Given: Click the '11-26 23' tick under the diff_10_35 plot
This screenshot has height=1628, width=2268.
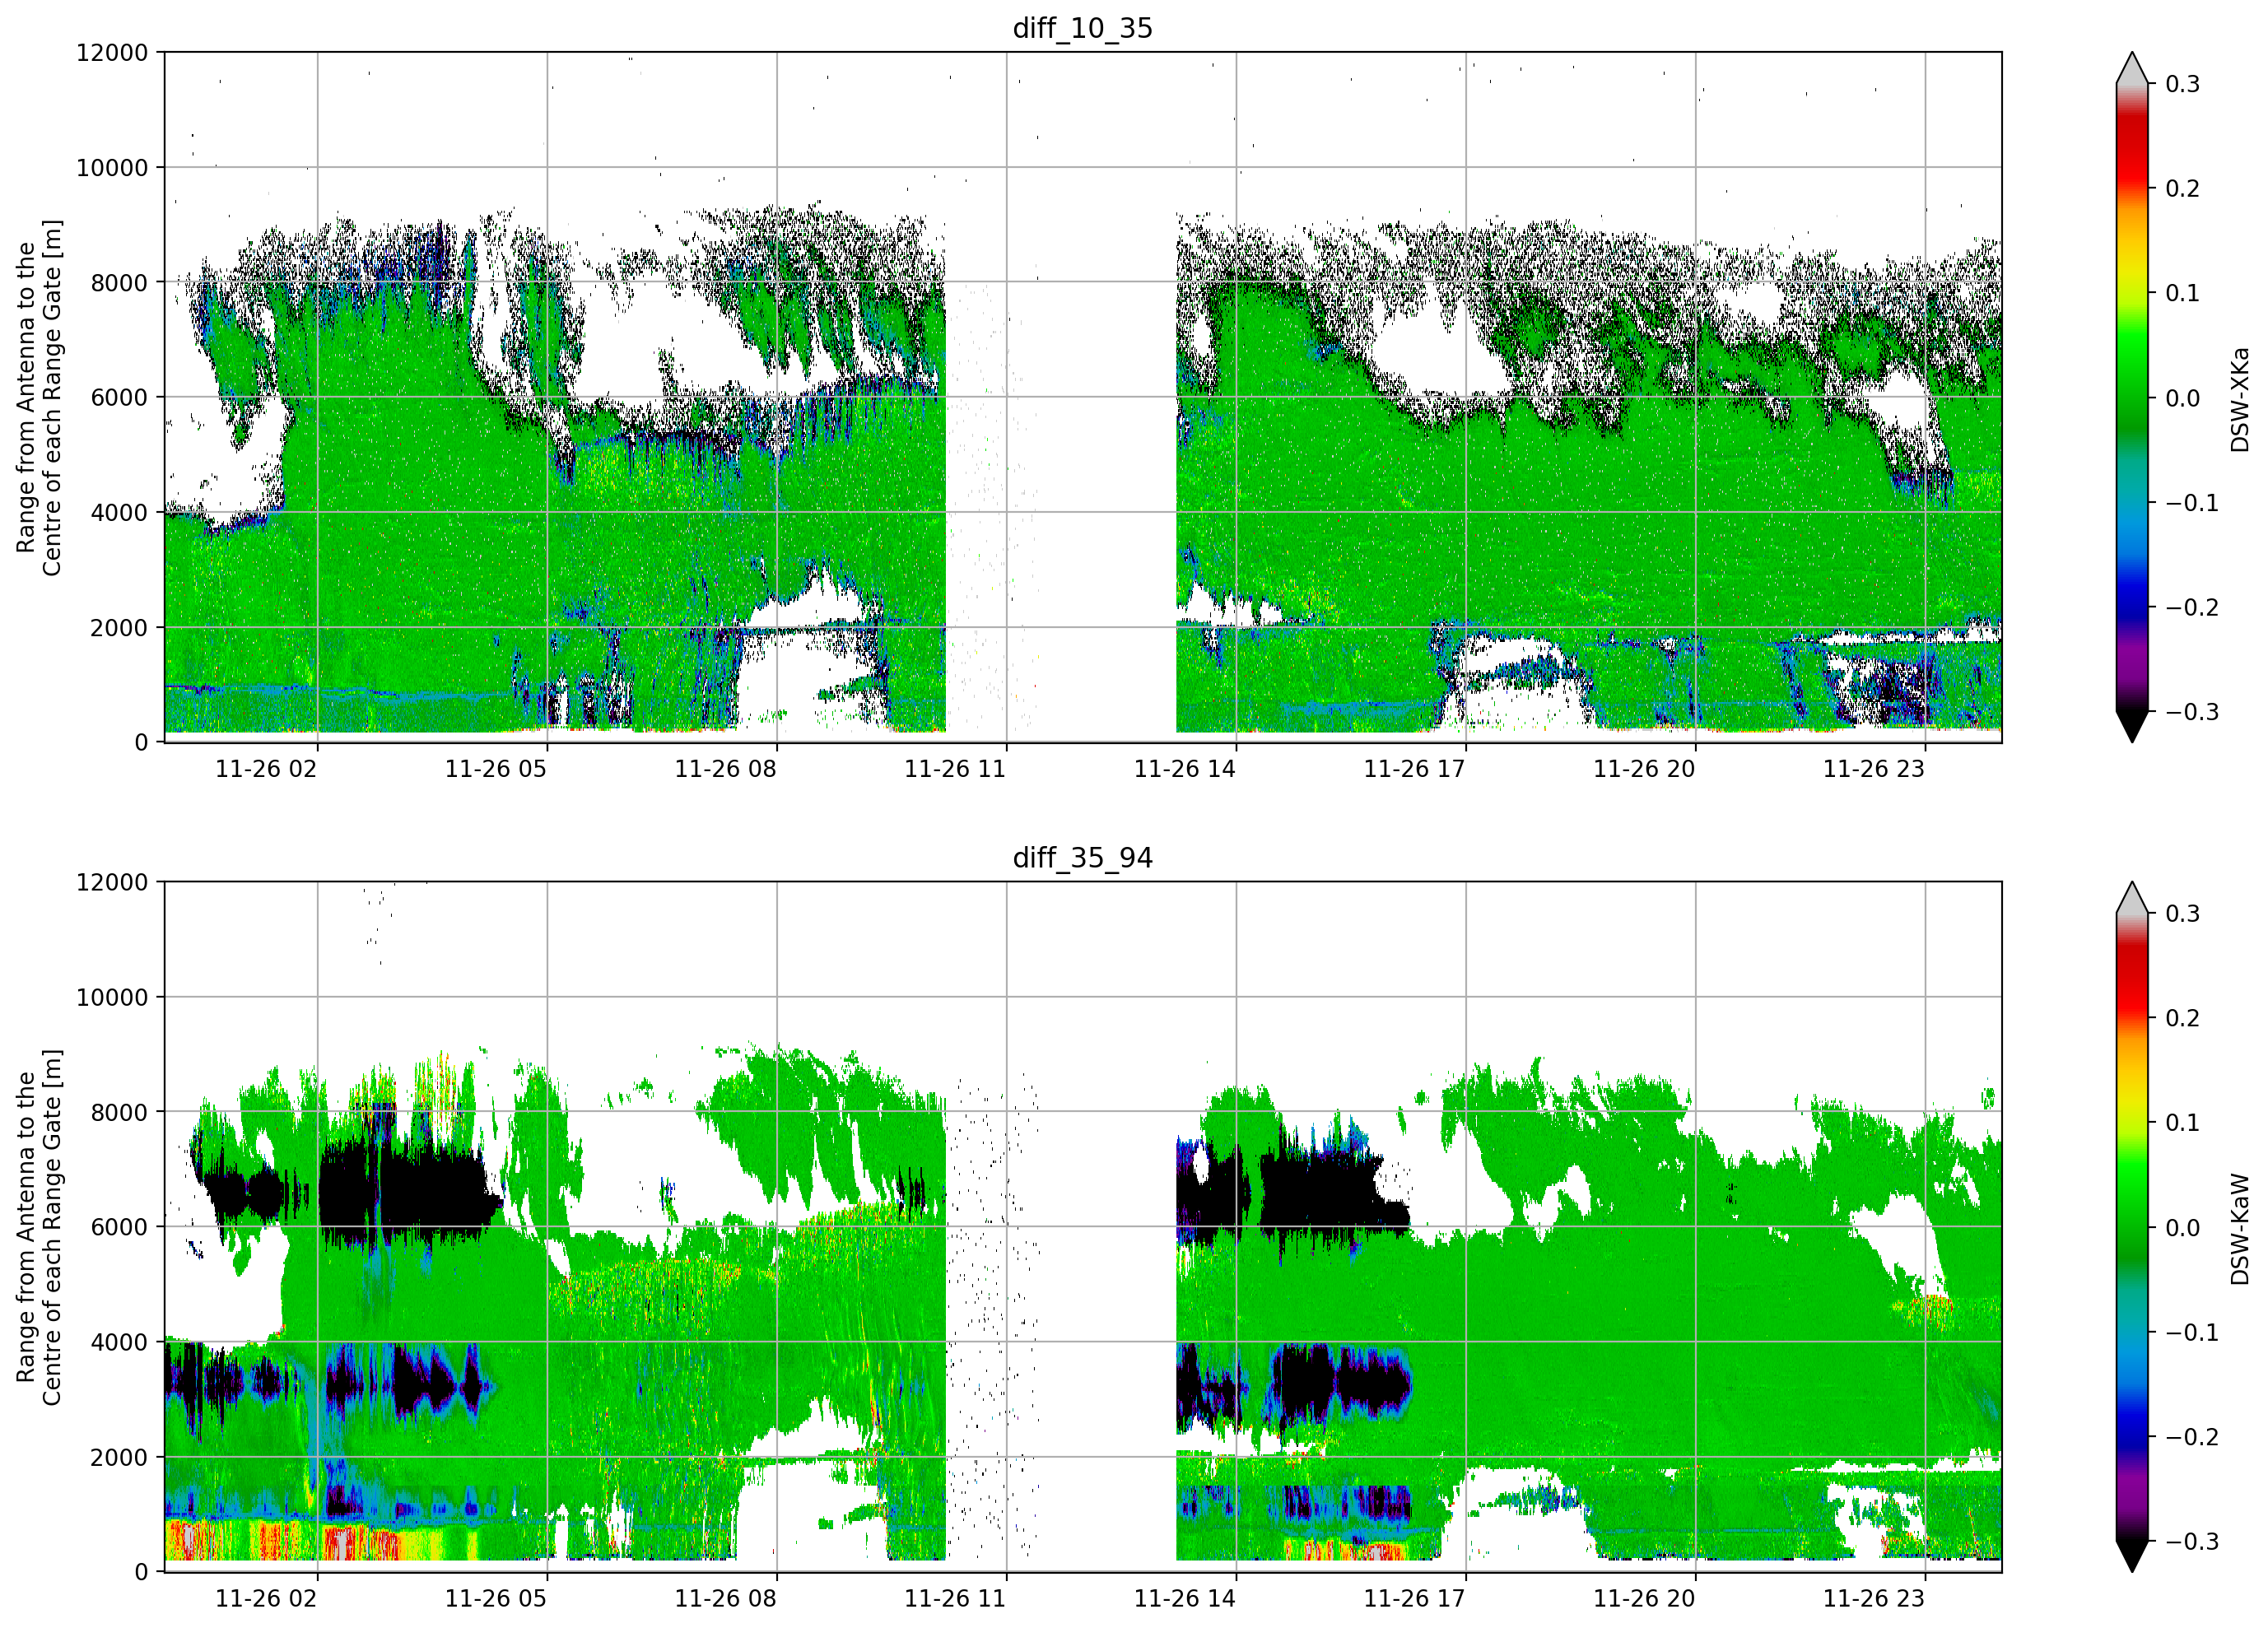Looking at the screenshot, I should [1874, 769].
